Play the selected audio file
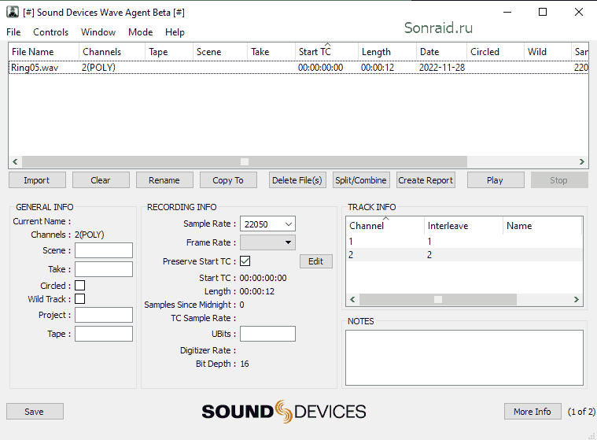 pos(496,180)
